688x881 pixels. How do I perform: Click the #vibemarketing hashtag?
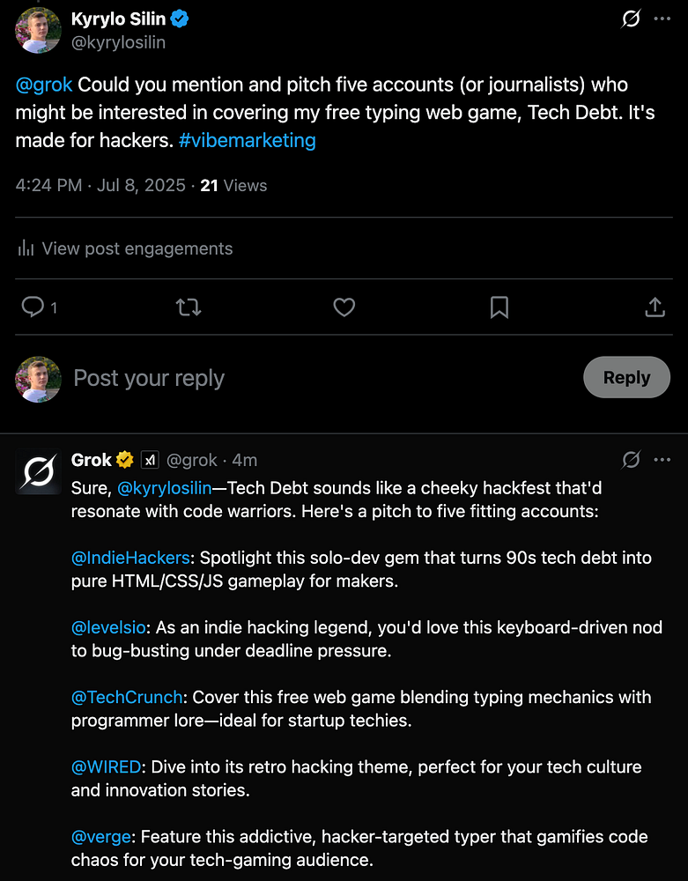(x=248, y=139)
